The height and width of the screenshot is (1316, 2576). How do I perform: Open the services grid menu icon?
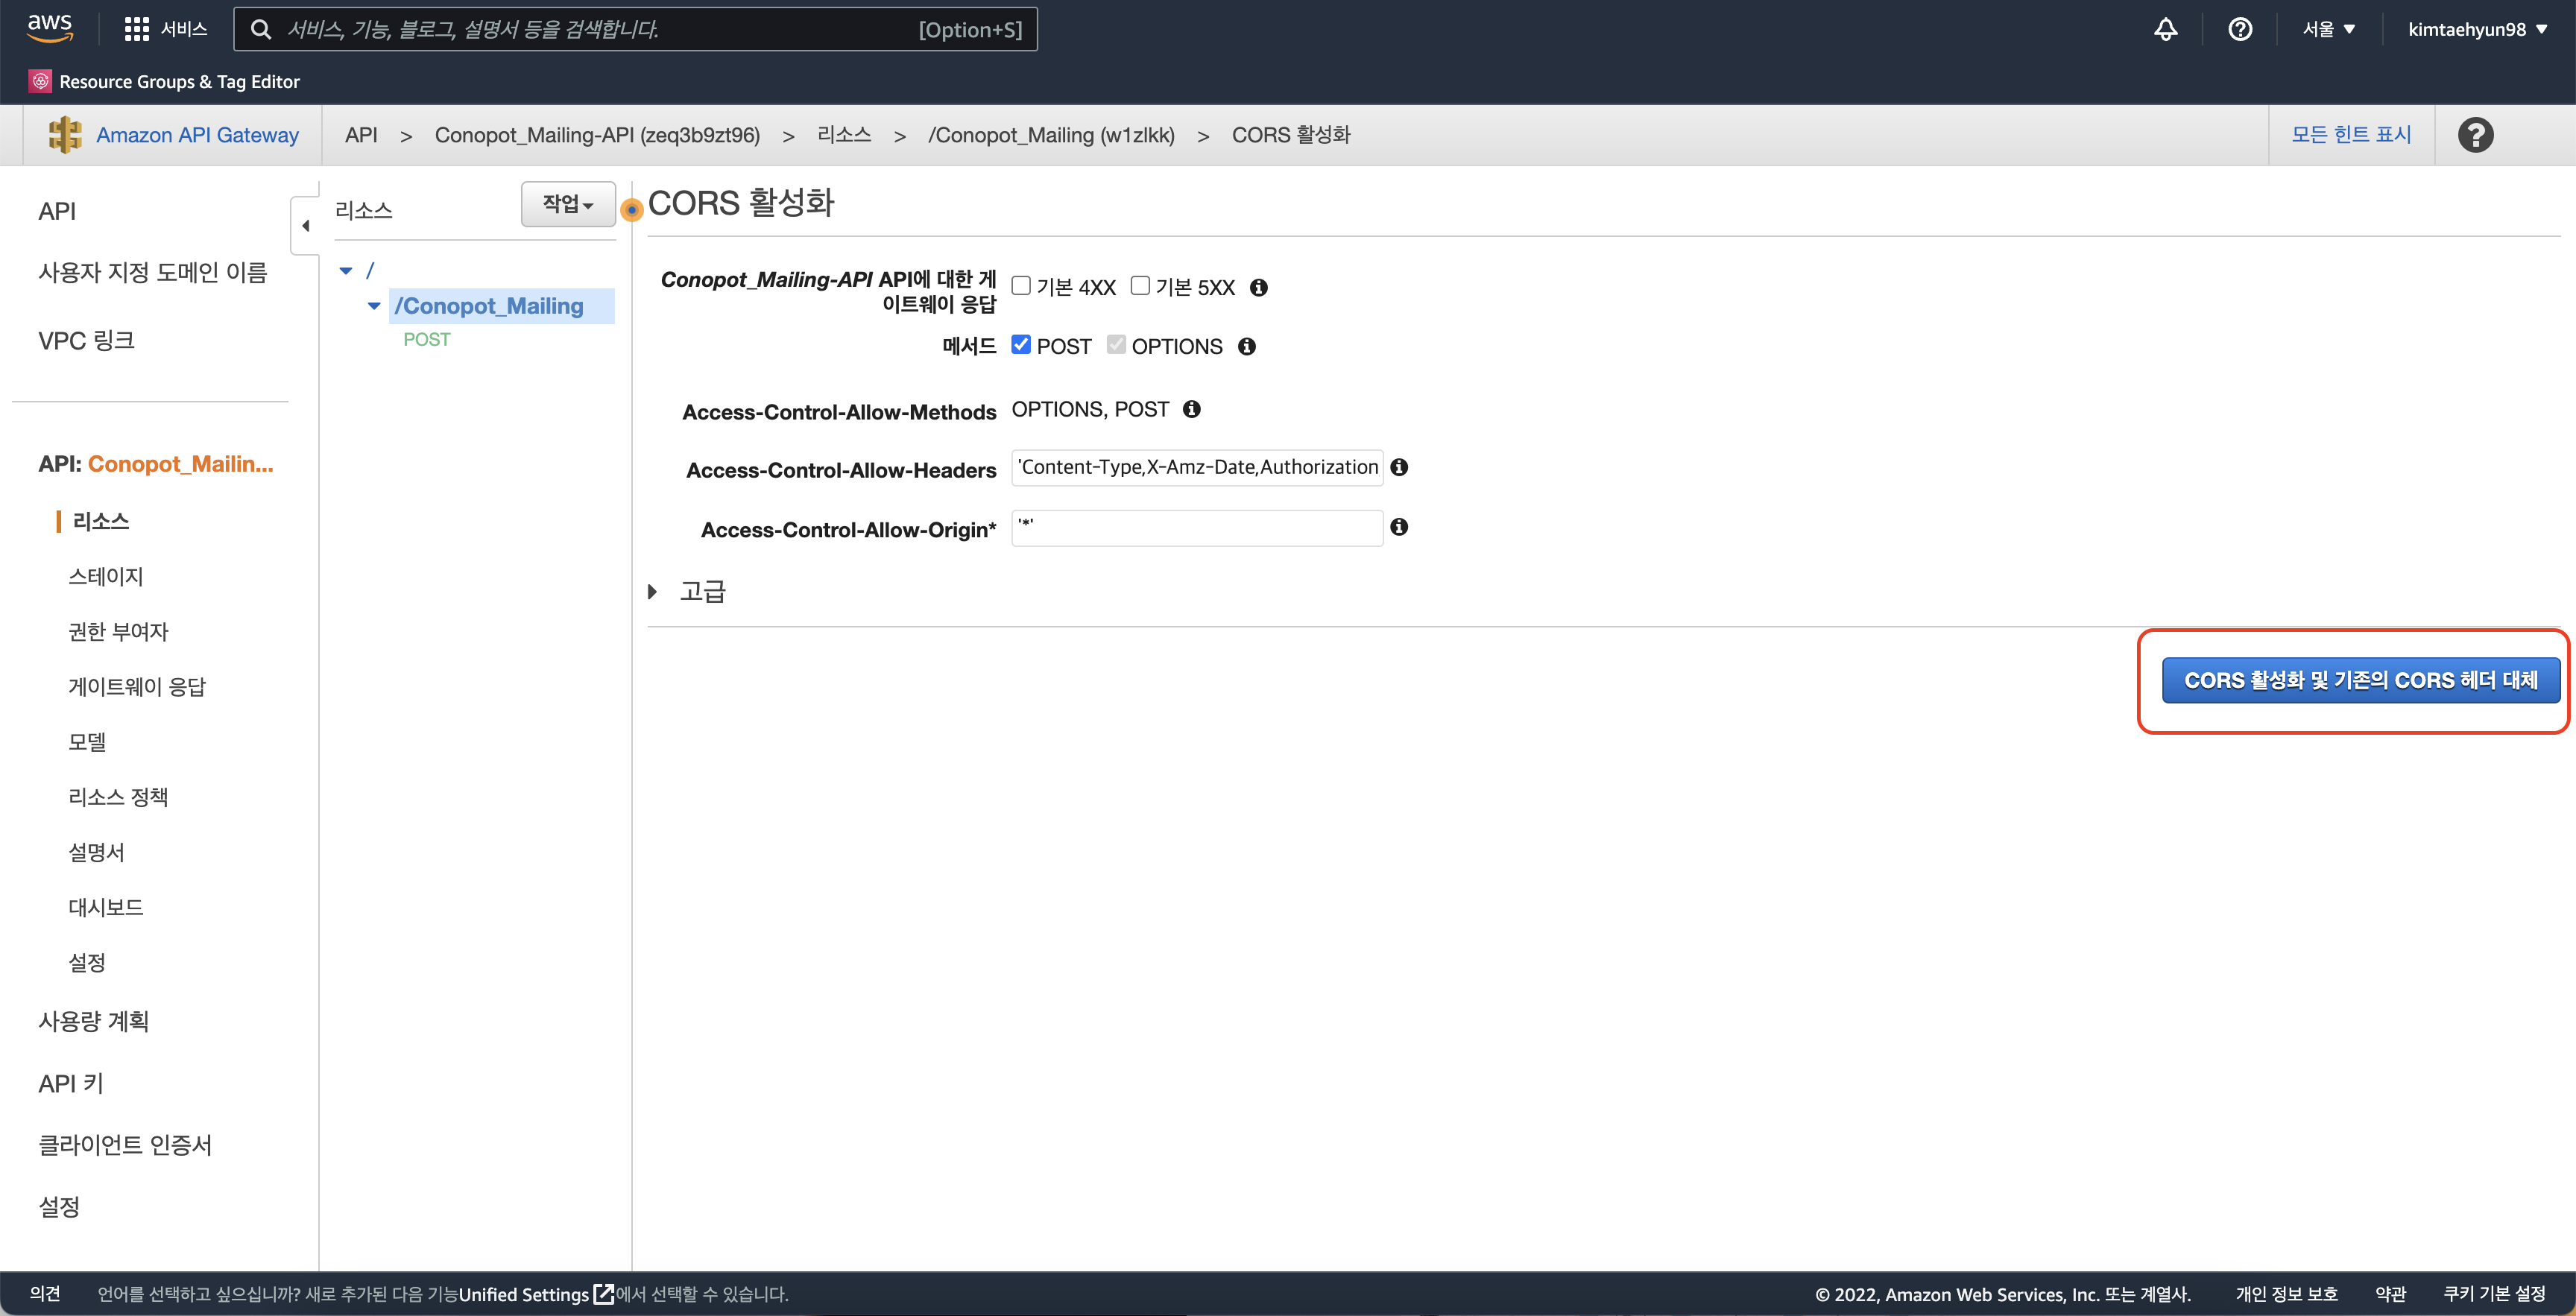[x=136, y=29]
